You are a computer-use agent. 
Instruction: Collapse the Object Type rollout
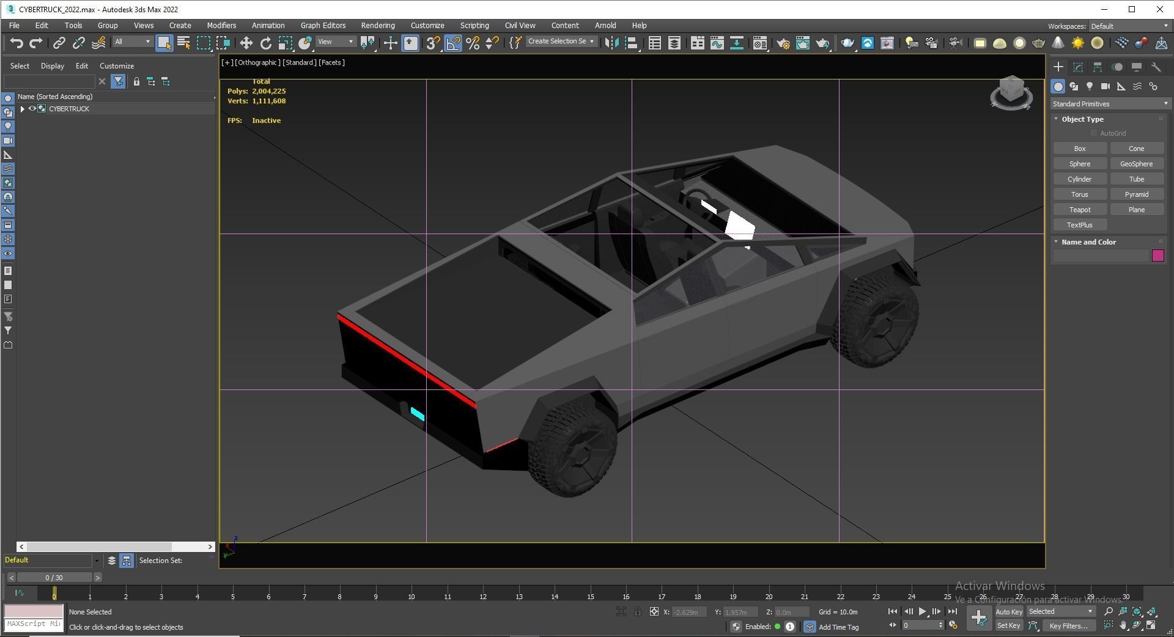coord(1056,119)
